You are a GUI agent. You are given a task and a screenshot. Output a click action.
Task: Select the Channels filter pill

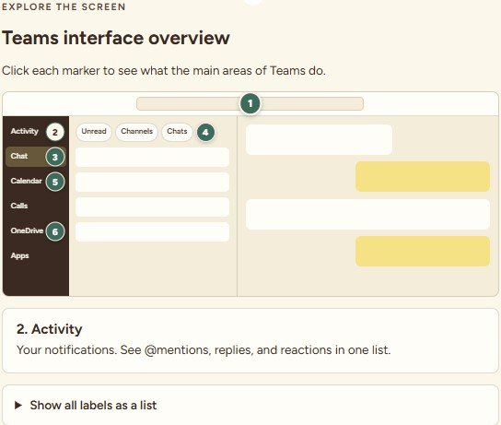[136, 132]
